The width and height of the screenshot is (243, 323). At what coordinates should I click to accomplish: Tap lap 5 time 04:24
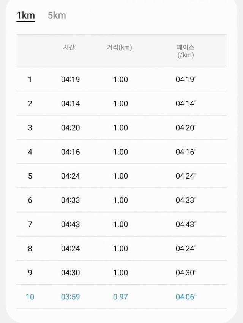(x=70, y=176)
